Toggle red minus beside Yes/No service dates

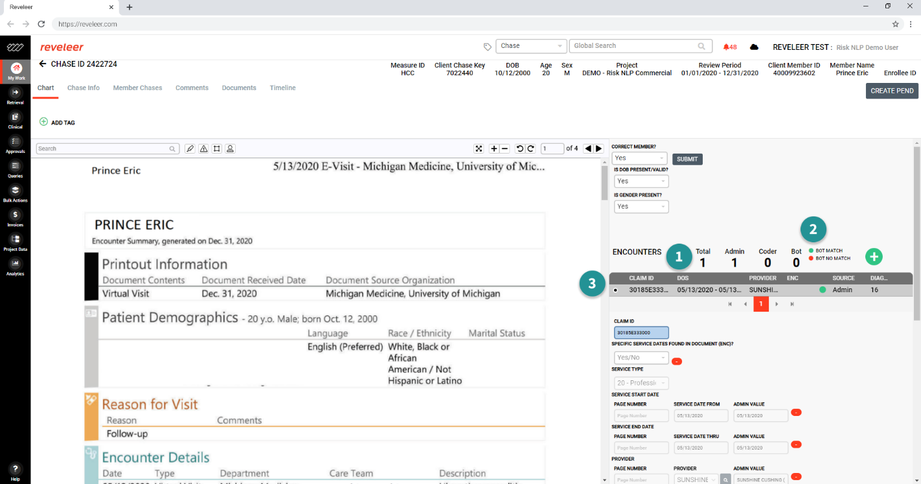[x=677, y=361]
